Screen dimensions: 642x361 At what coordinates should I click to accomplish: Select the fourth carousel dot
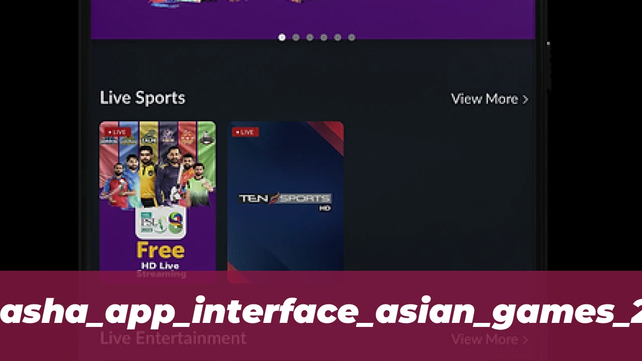pyautogui.click(x=324, y=37)
